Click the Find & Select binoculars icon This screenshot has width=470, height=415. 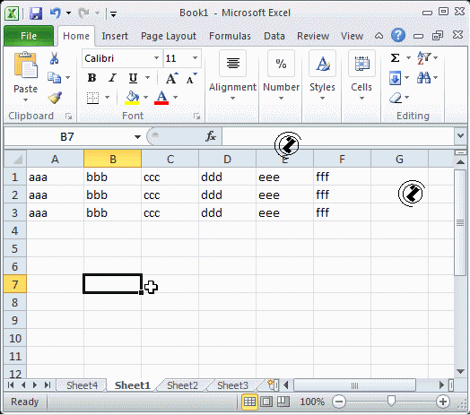tap(423, 78)
